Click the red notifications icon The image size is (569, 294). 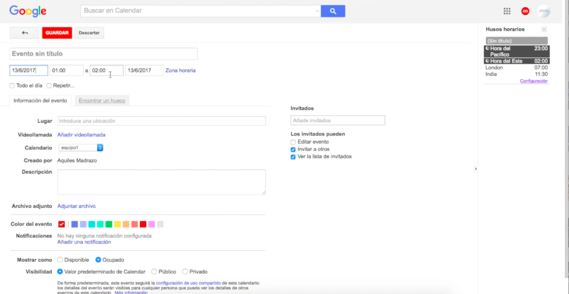point(525,11)
